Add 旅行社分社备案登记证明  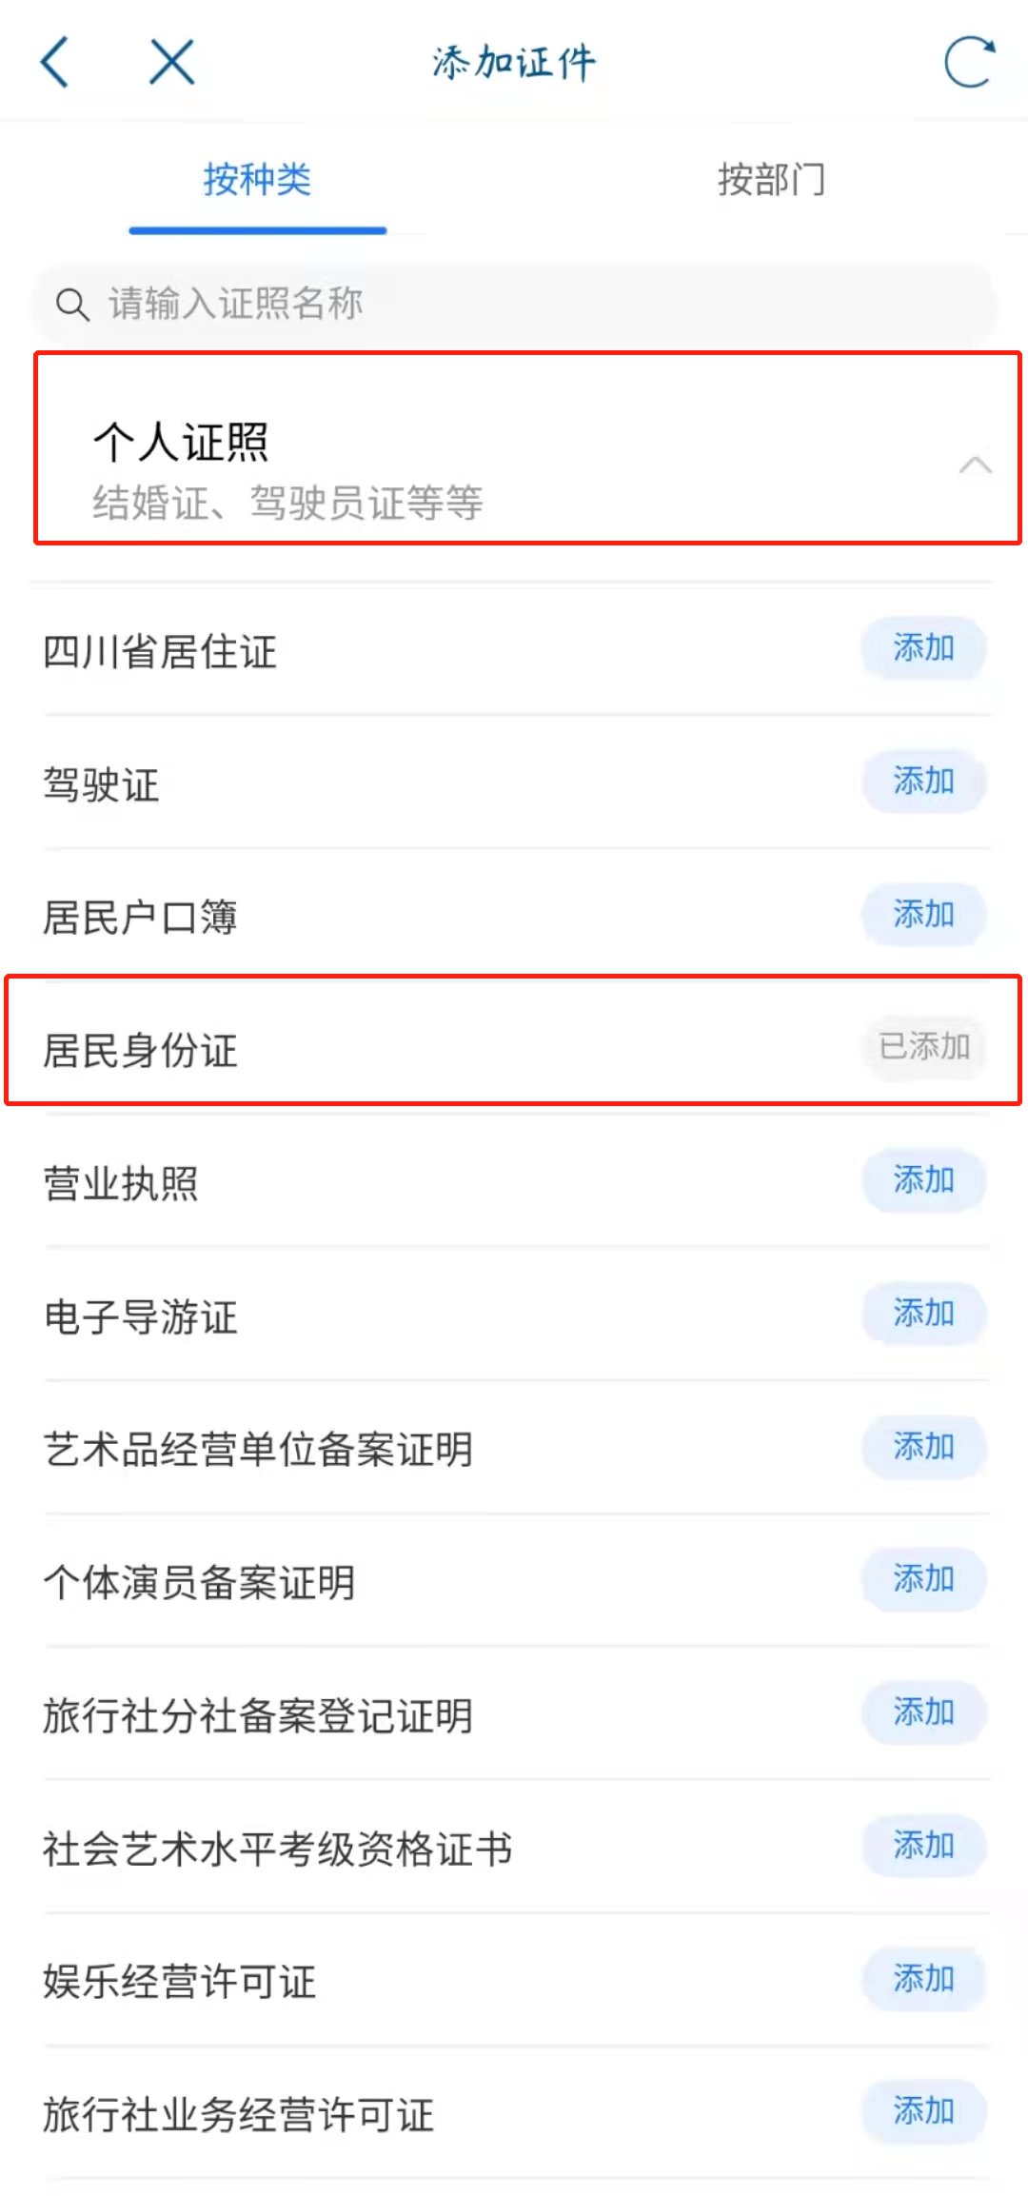tap(923, 1712)
